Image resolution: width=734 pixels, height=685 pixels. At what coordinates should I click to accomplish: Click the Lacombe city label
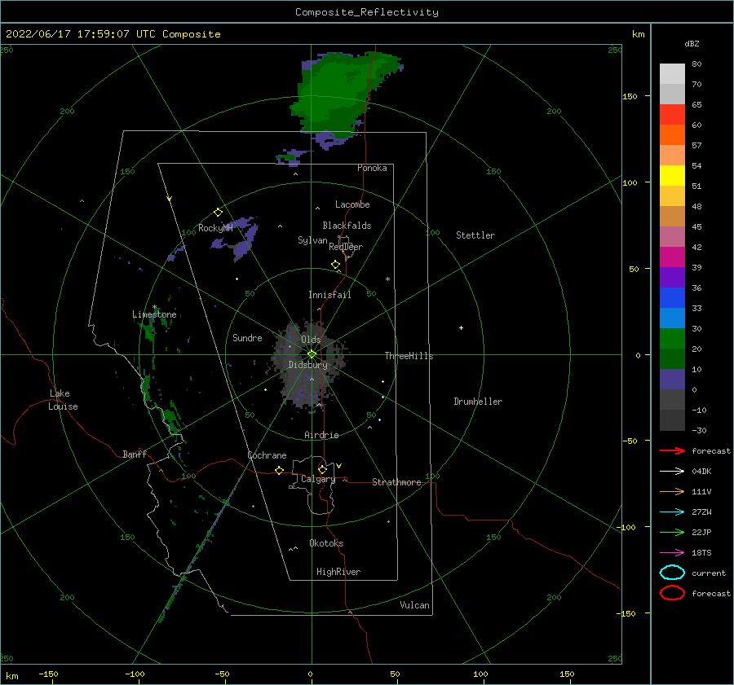click(x=352, y=204)
